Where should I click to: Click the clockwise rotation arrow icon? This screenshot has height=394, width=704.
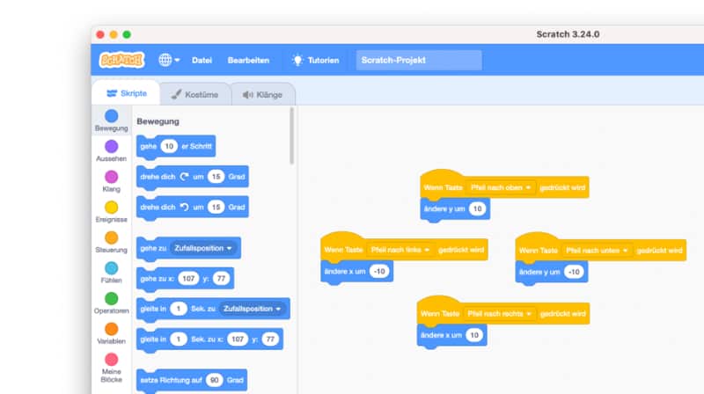point(184,177)
